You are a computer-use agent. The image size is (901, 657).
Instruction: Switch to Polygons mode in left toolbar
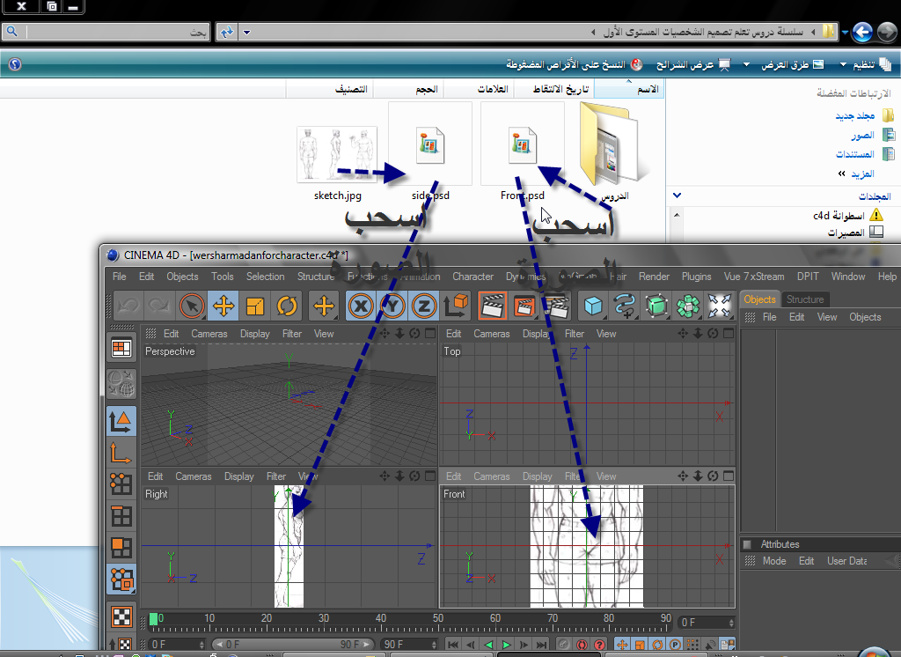click(x=121, y=548)
